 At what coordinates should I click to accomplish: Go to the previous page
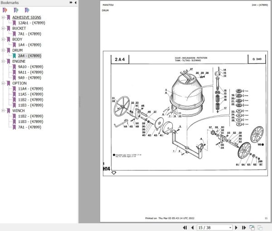pyautogui.click(x=192, y=227)
